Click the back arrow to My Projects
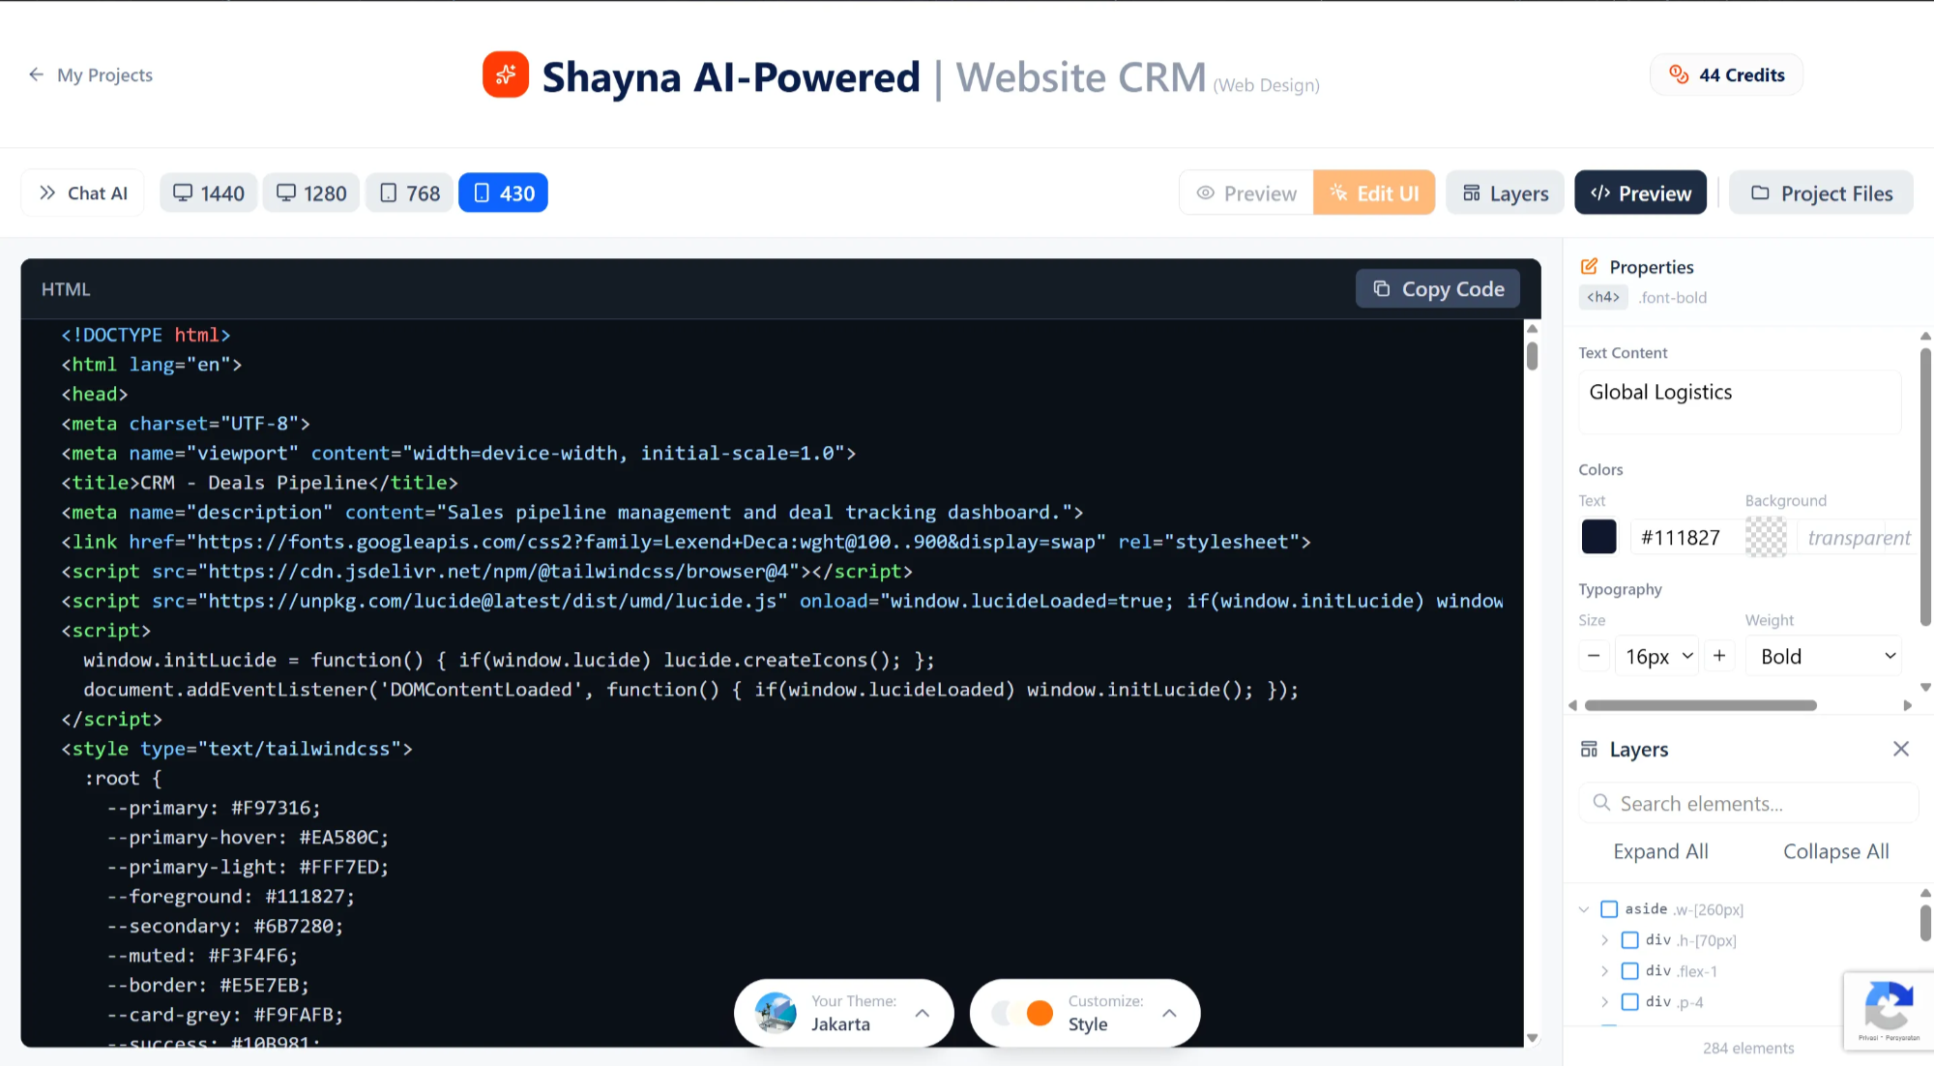Screen dimensions: 1934x1066 tap(36, 74)
